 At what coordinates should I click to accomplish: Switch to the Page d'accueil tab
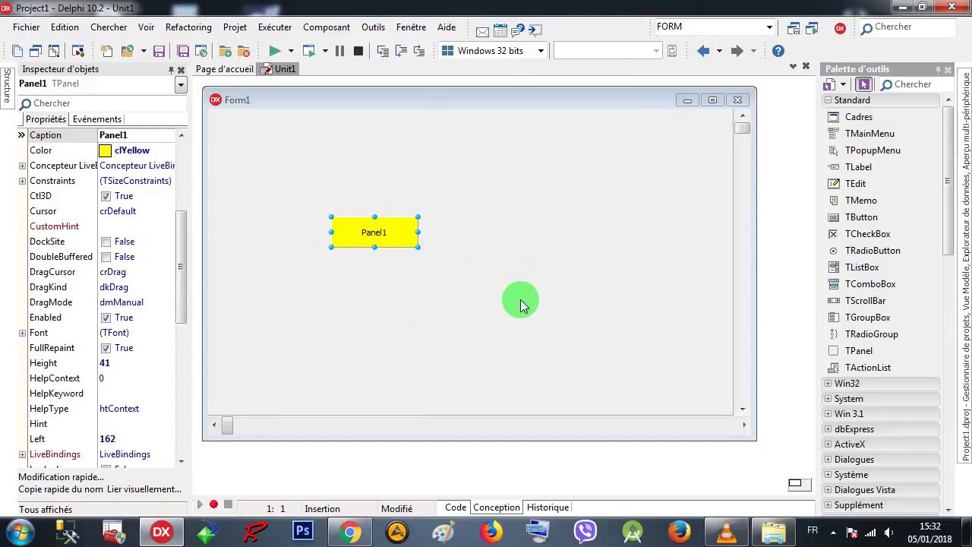click(x=224, y=69)
